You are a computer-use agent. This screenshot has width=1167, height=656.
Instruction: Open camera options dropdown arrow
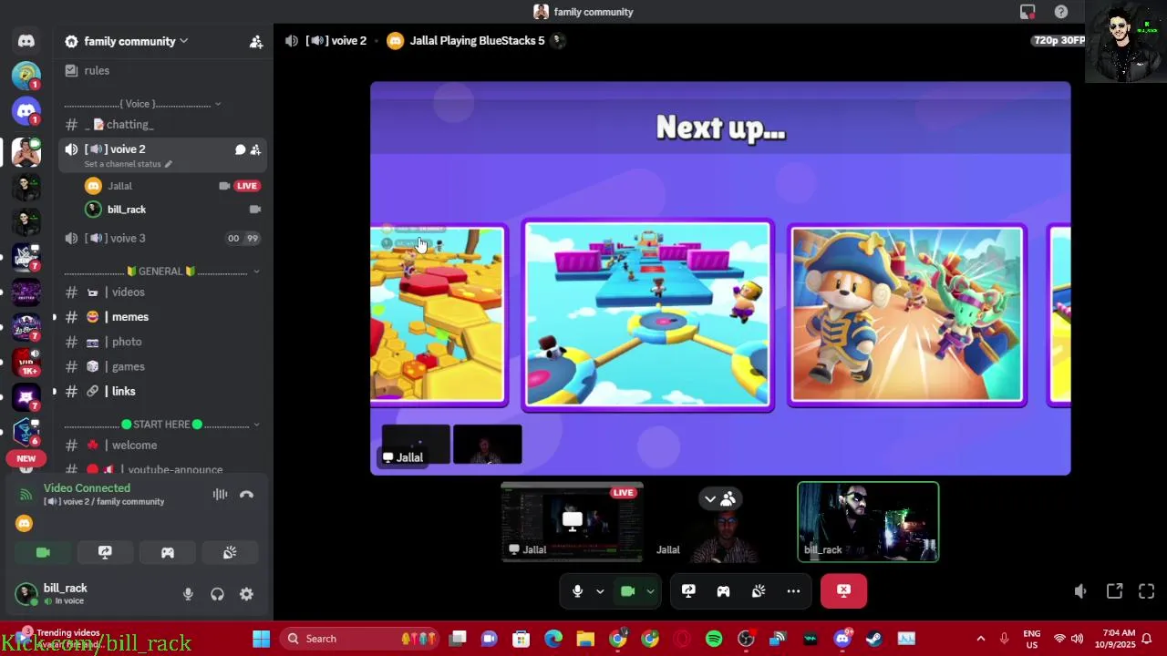(x=650, y=591)
